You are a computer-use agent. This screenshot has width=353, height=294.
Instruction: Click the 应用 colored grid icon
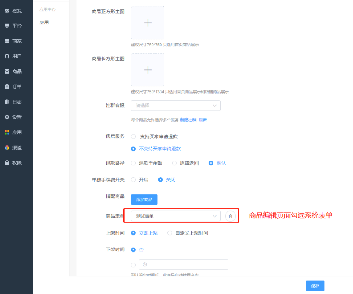[7, 132]
